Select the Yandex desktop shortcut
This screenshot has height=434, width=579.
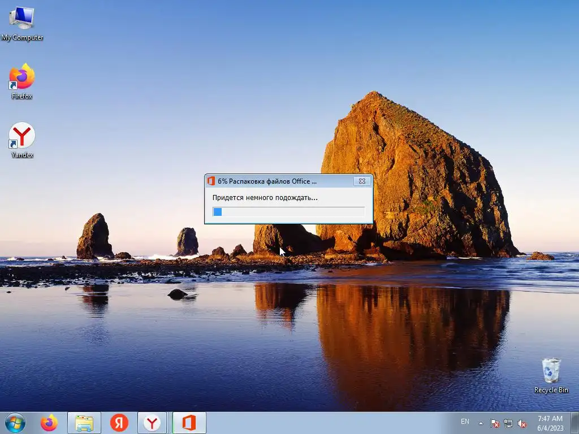[x=22, y=140]
